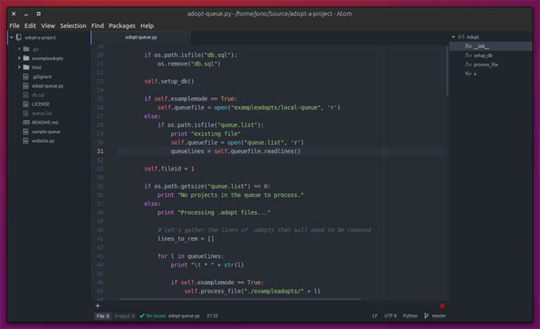Click the function icon beside process_file
540x329 pixels.
tap(468, 65)
